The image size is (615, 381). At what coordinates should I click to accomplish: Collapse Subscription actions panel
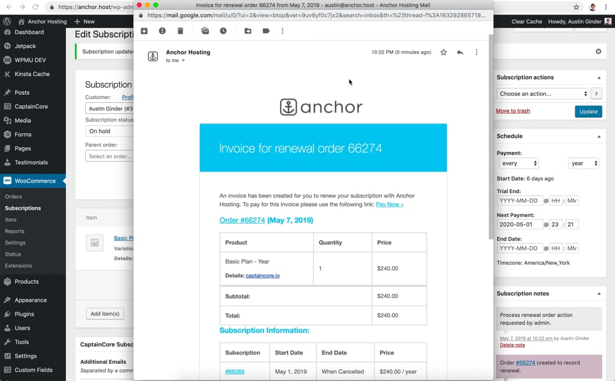[599, 77]
